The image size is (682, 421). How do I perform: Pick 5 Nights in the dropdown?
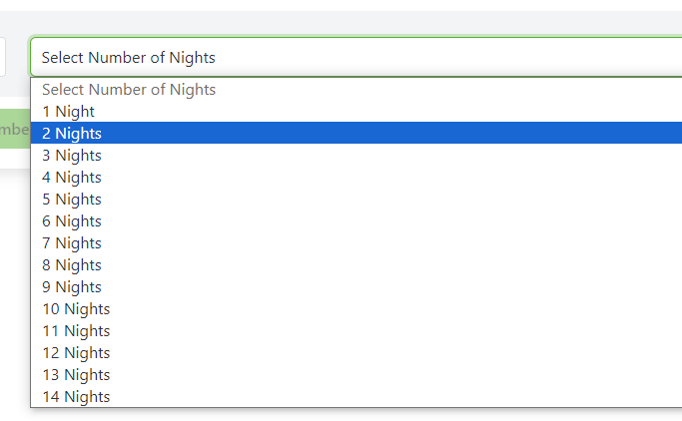pos(72,200)
